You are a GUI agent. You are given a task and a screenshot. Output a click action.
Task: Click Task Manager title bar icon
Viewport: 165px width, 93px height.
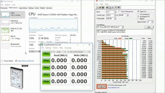point(2,2)
